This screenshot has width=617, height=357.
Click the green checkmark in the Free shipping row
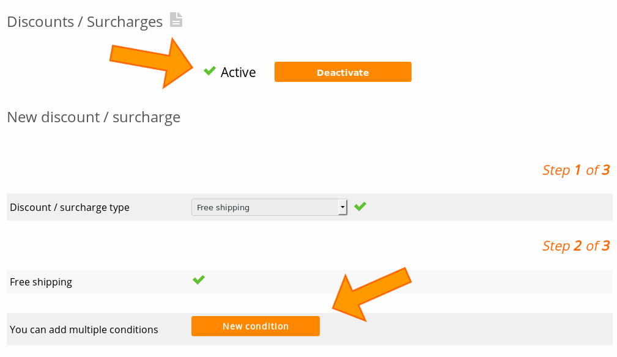point(198,280)
